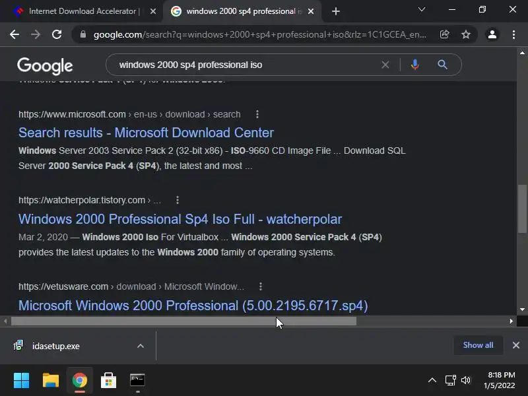The height and width of the screenshot is (396, 528).
Task: Bookmark this tab with the star icon
Action: tap(466, 34)
